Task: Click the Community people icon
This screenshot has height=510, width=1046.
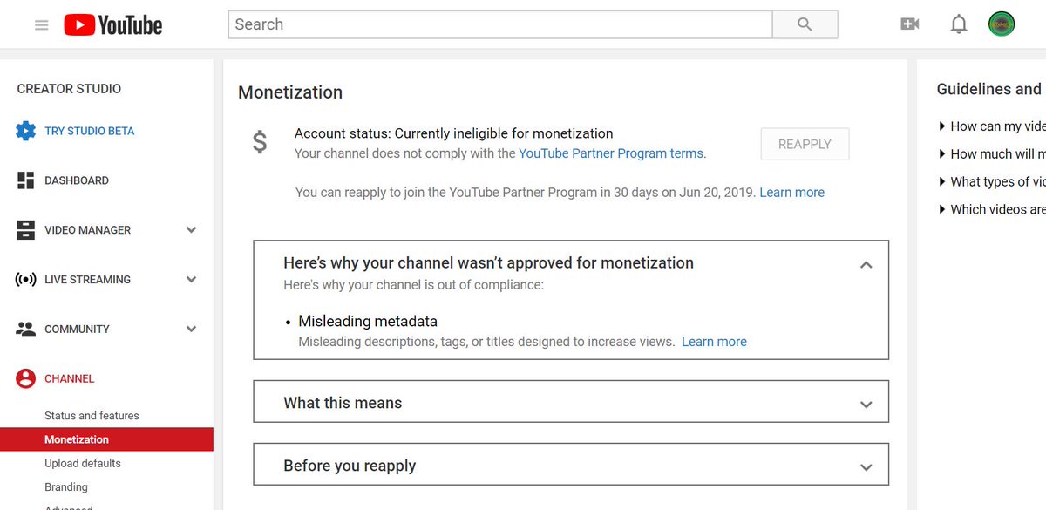Action: tap(26, 330)
